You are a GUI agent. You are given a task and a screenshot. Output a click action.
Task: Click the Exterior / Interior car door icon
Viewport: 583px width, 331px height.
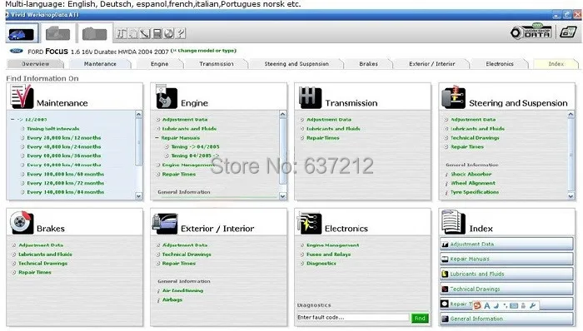click(x=165, y=224)
